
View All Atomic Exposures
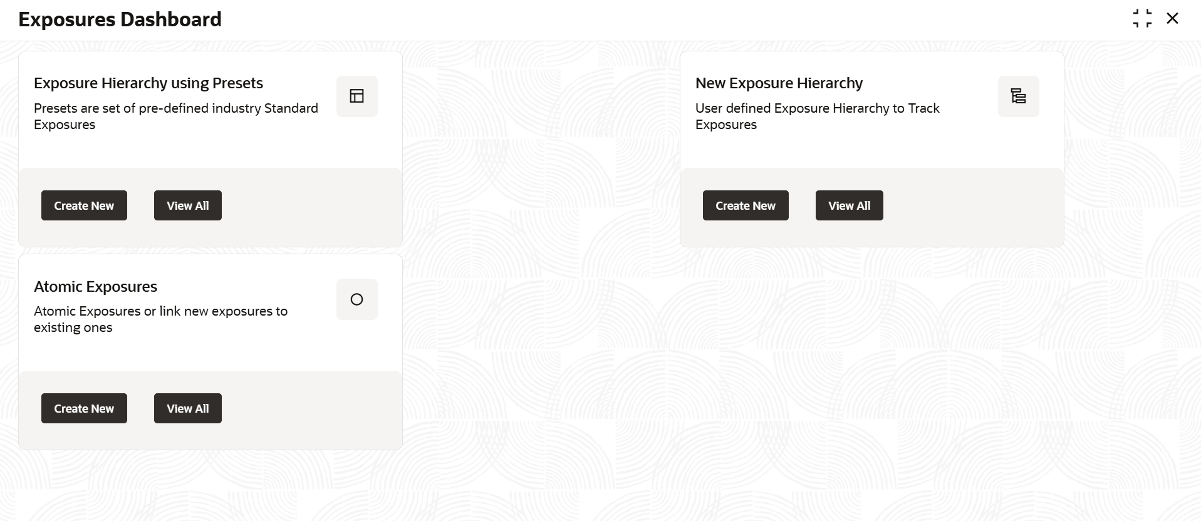coord(188,408)
